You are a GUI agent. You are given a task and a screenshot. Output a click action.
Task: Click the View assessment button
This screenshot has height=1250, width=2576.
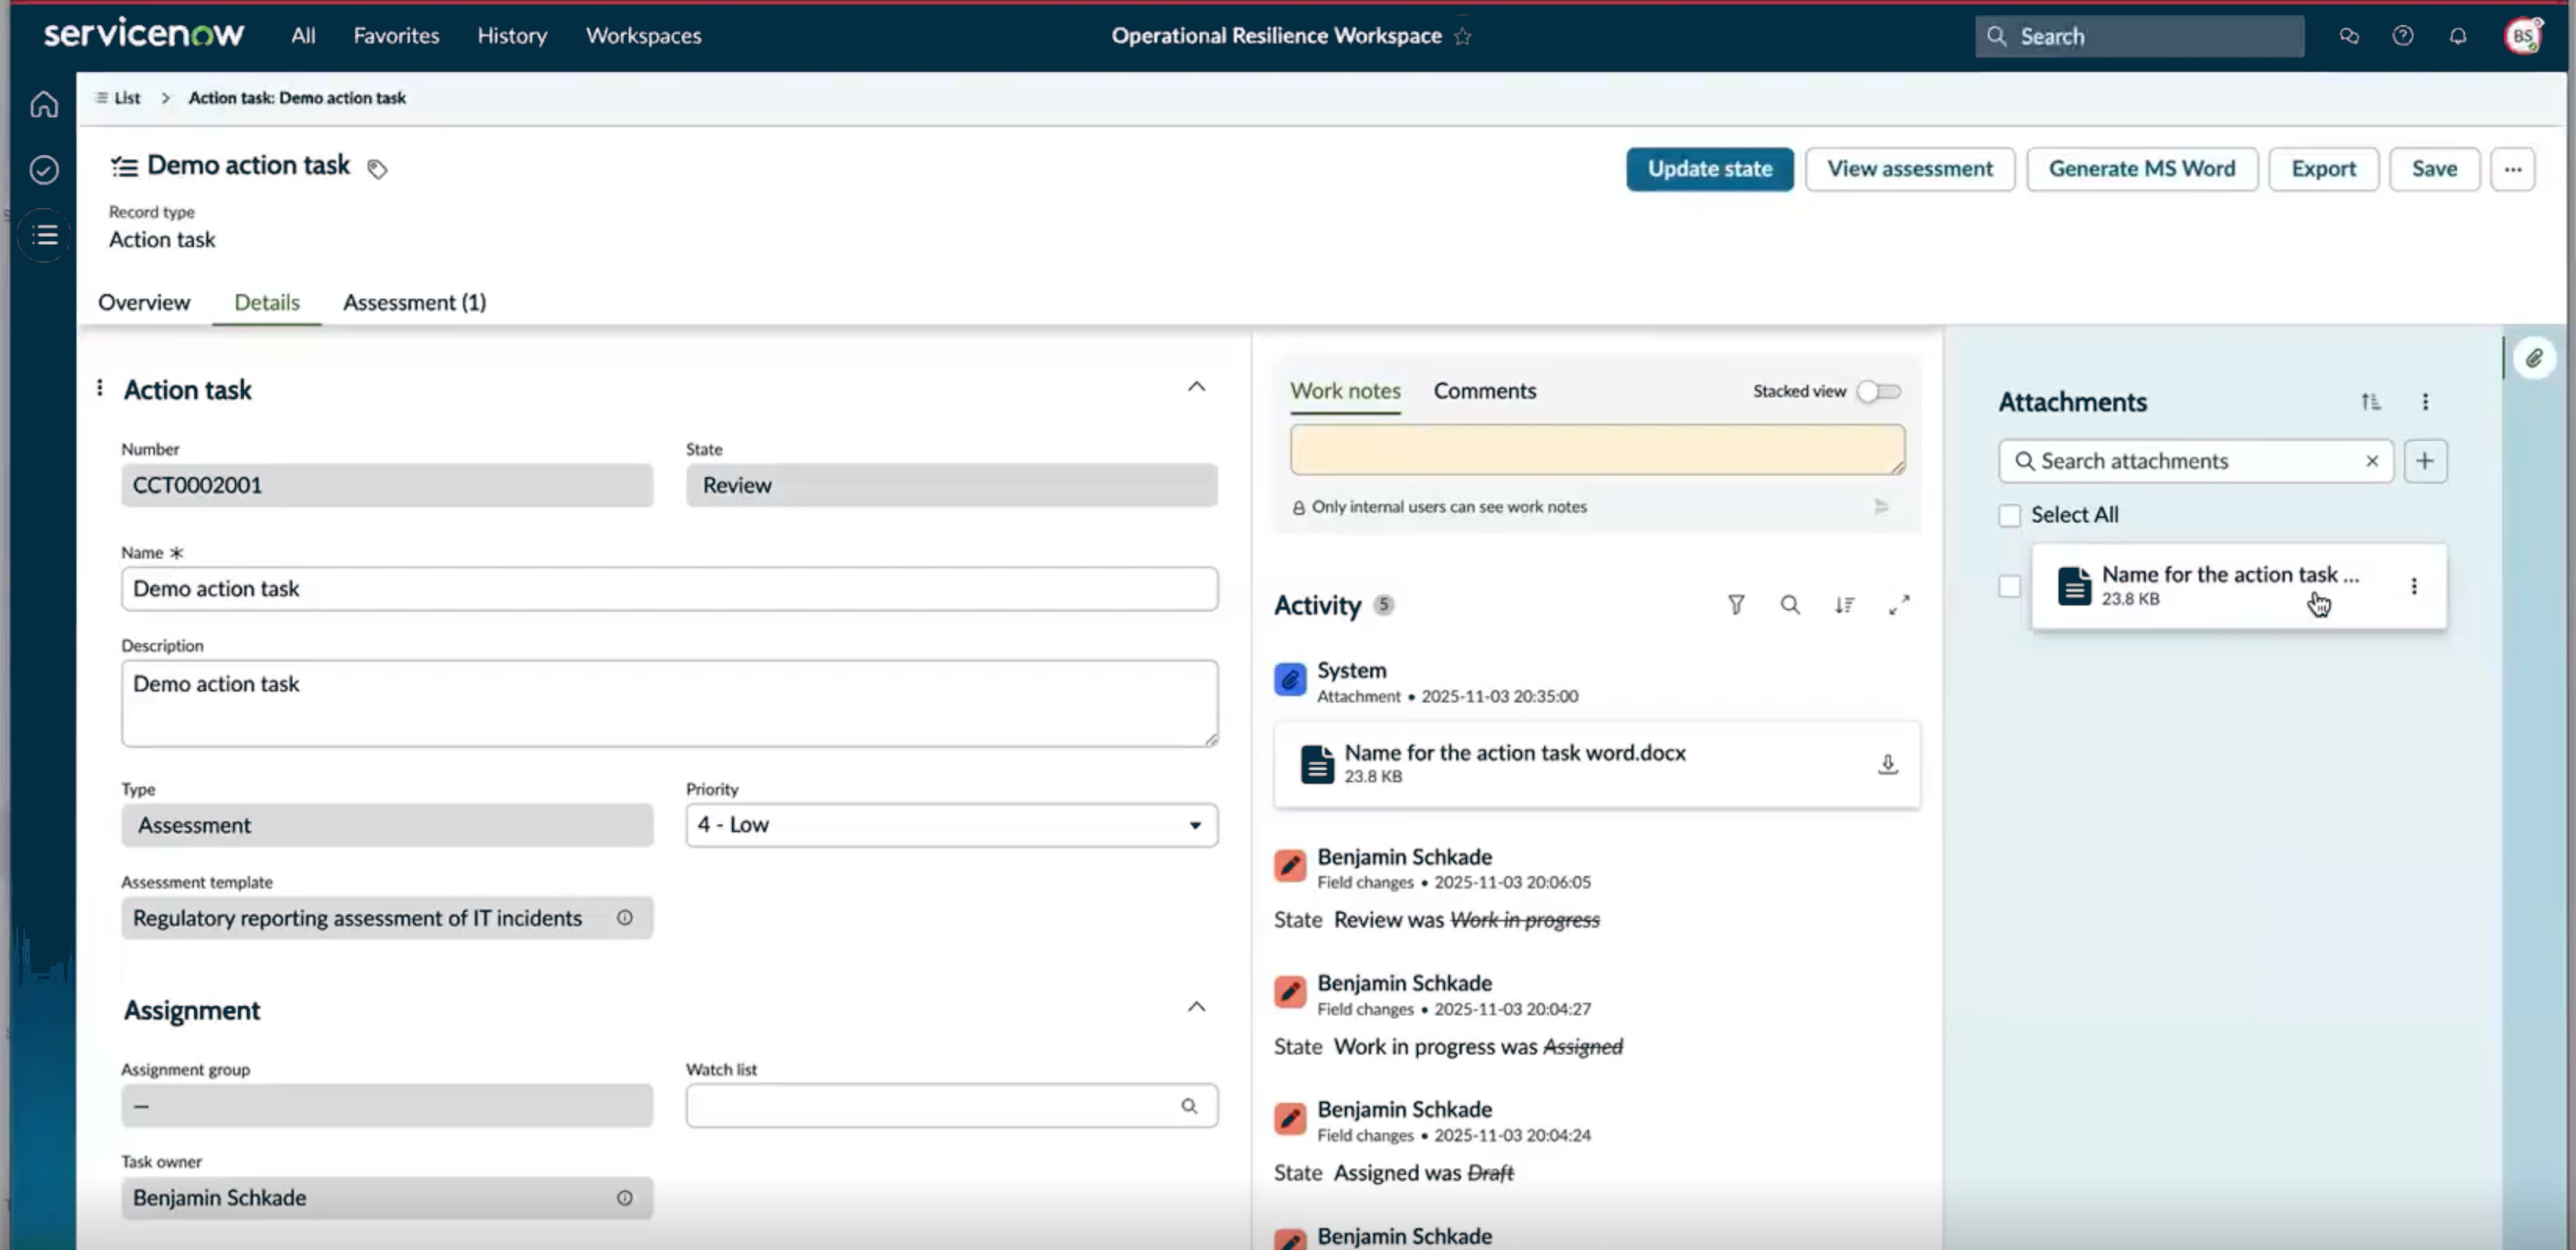1909,169
